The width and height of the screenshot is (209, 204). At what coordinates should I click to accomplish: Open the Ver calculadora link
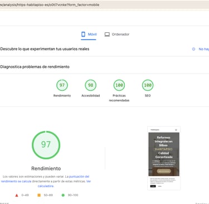[64, 183]
